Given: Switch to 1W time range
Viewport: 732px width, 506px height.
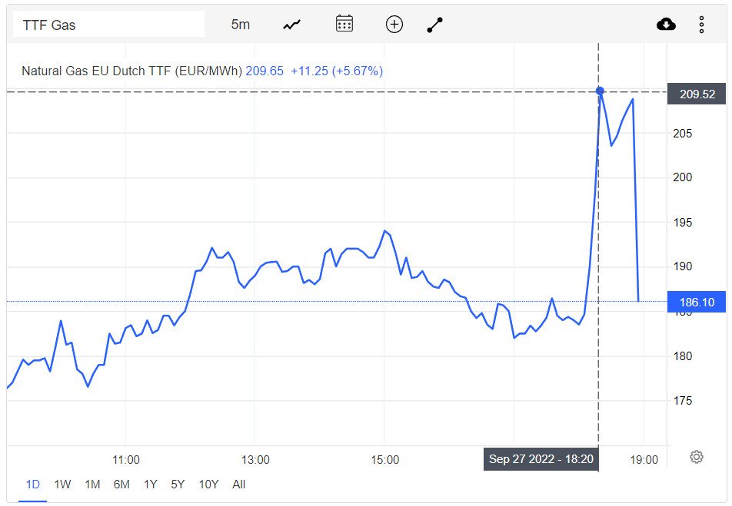Looking at the screenshot, I should click(x=62, y=485).
